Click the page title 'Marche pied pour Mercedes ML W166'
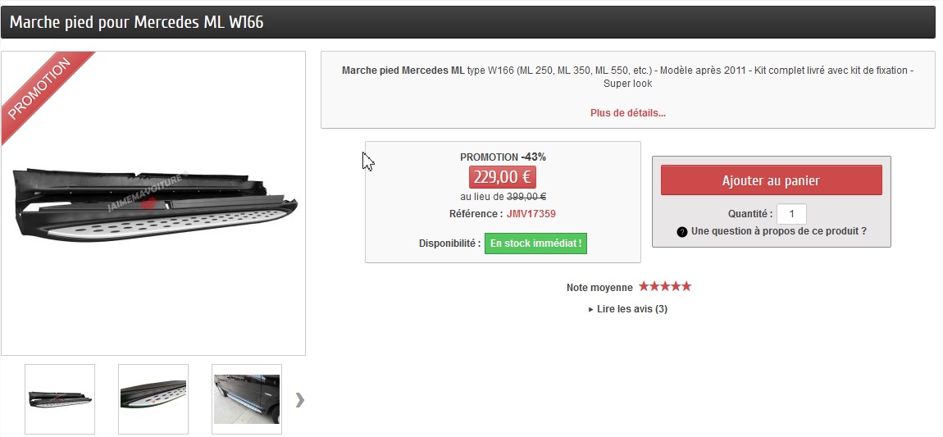The image size is (943, 437). [x=137, y=22]
